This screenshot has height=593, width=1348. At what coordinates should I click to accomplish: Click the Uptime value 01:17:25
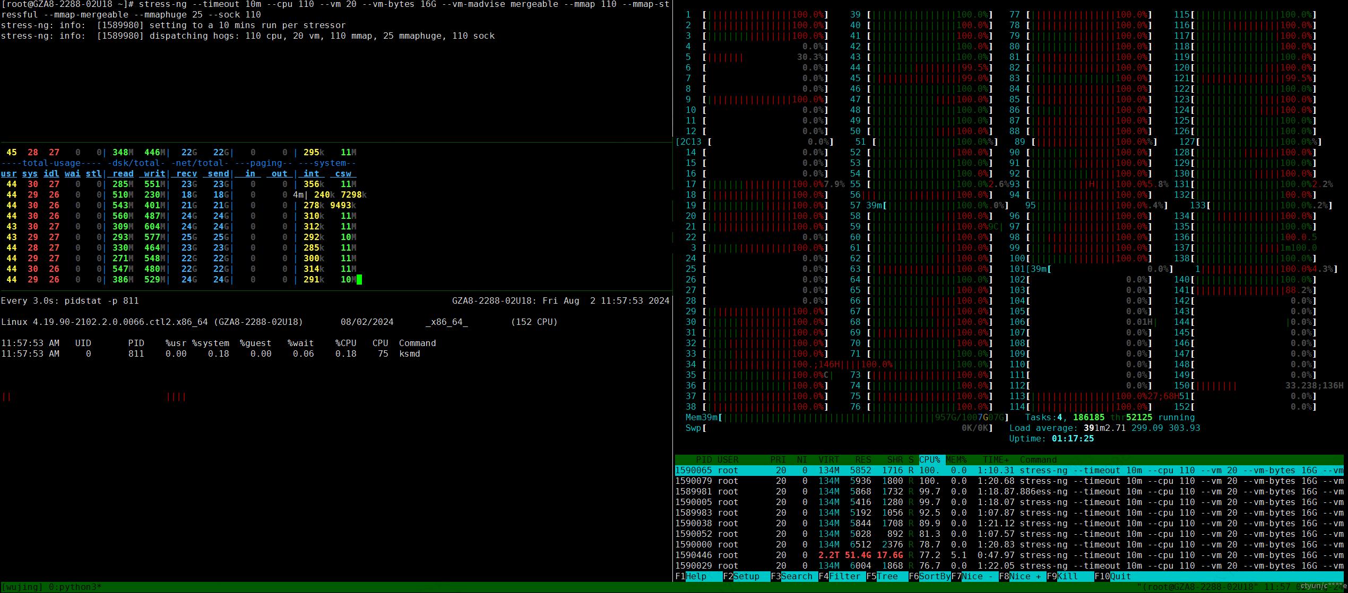1073,438
